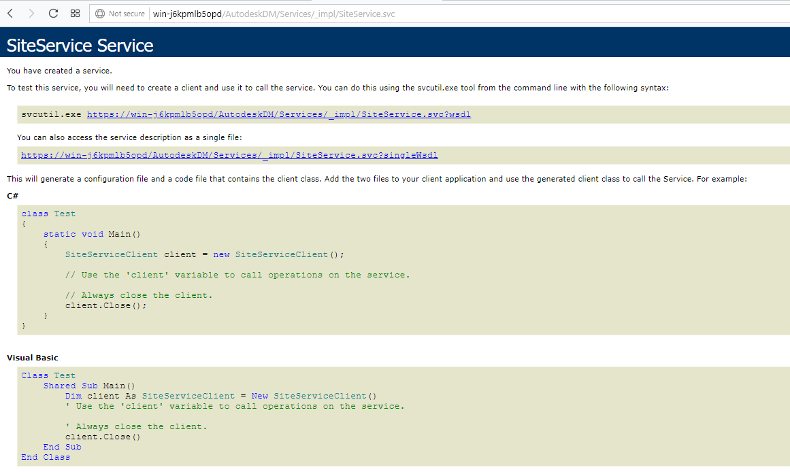View site info via Not secure badge

120,14
